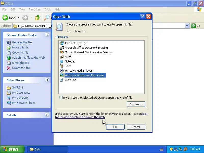Click the IMKR6_1 folder icon
This screenshot has height=153, width=204.
[9, 88]
